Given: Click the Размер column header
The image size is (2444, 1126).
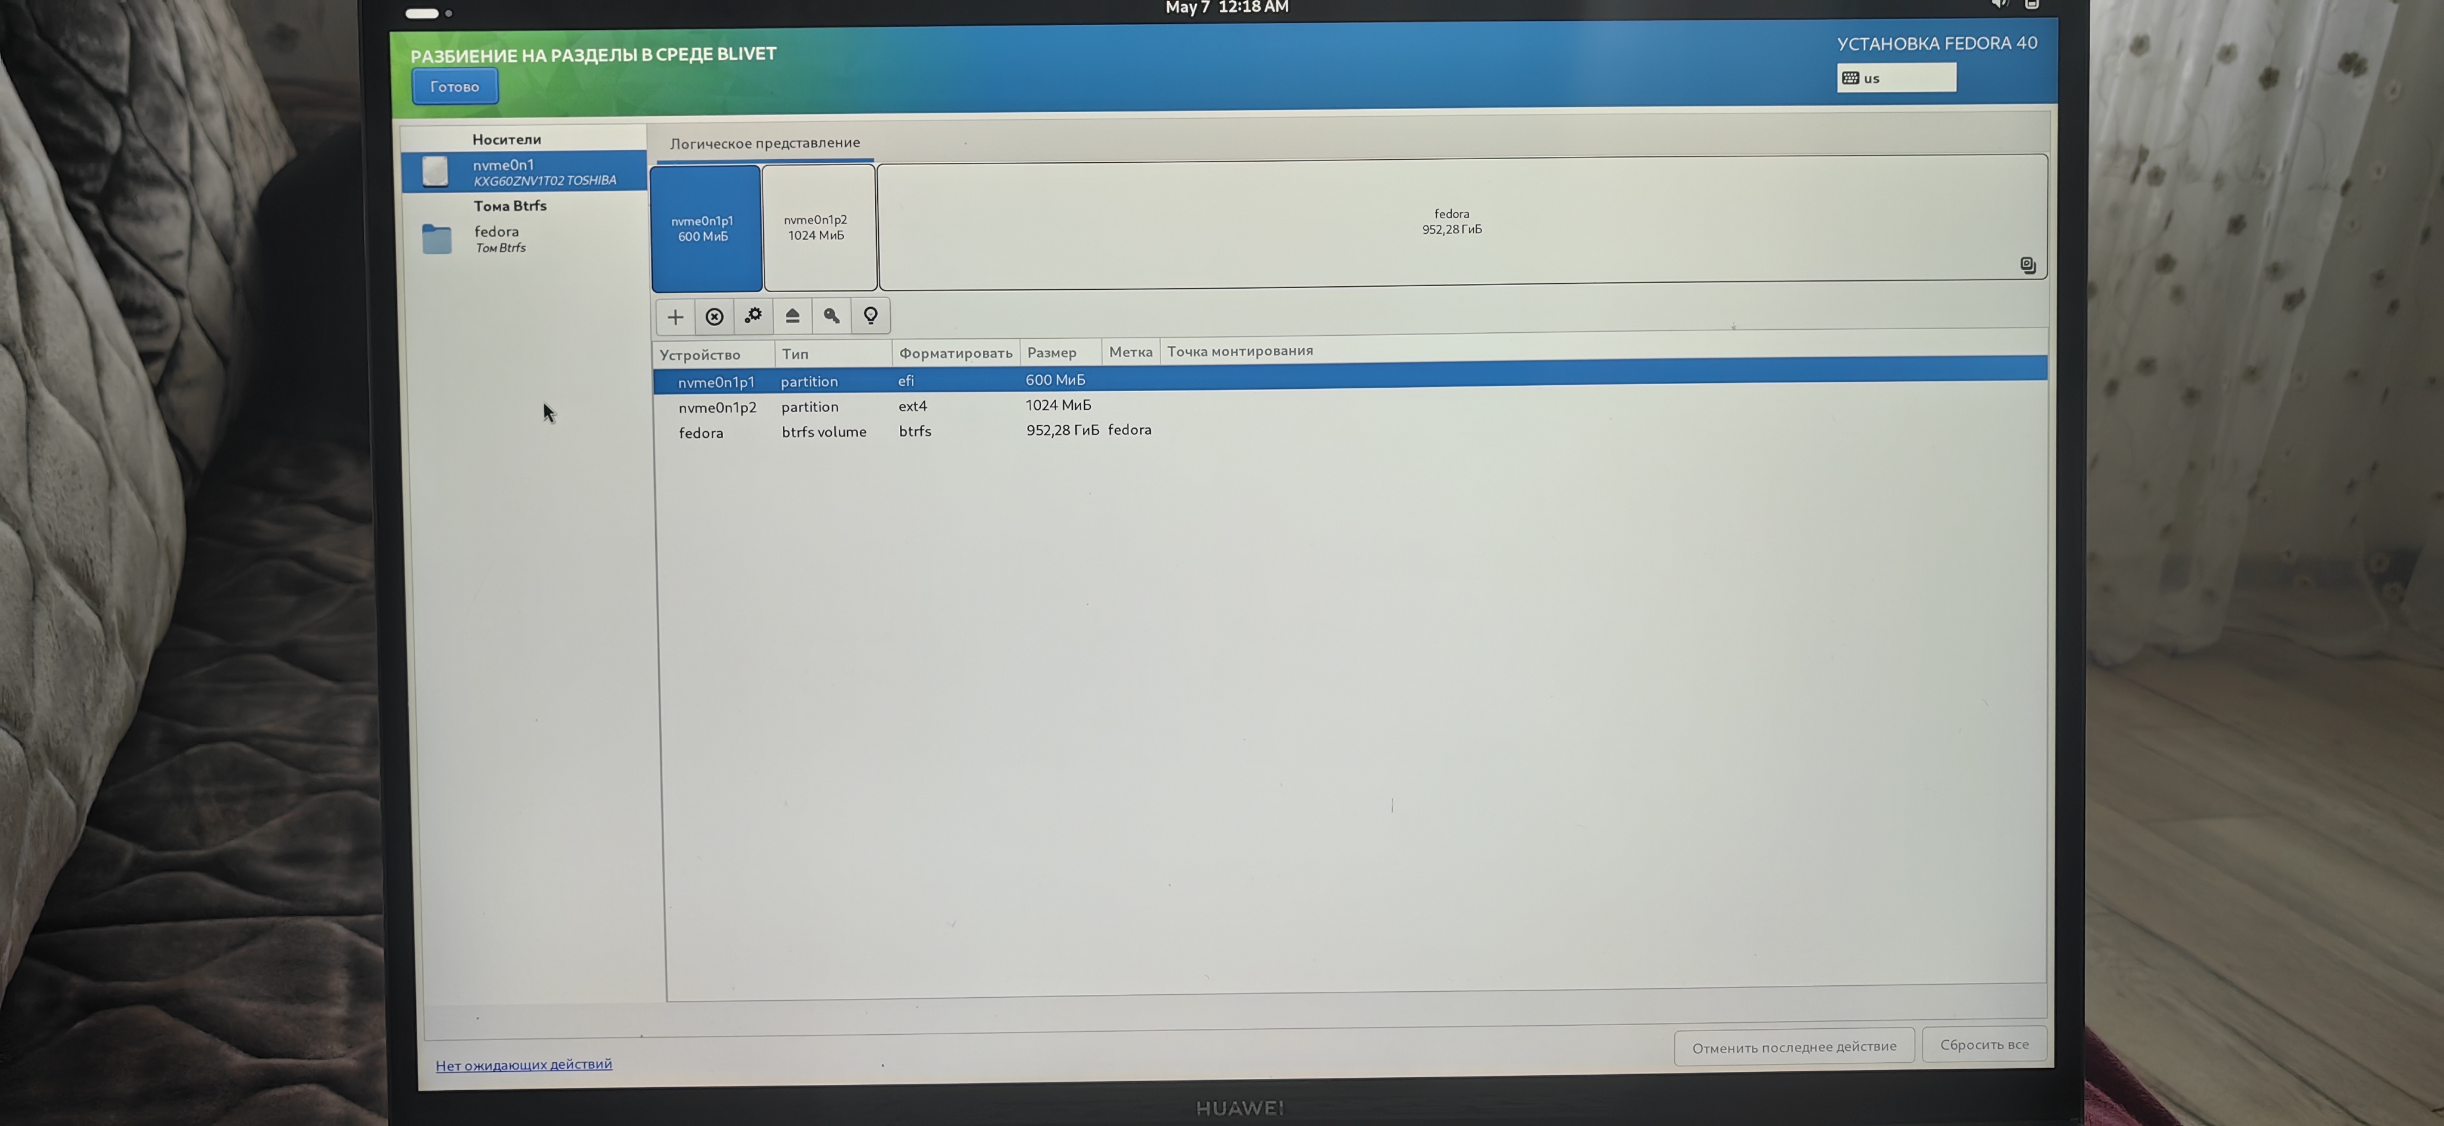Looking at the screenshot, I should 1061,352.
